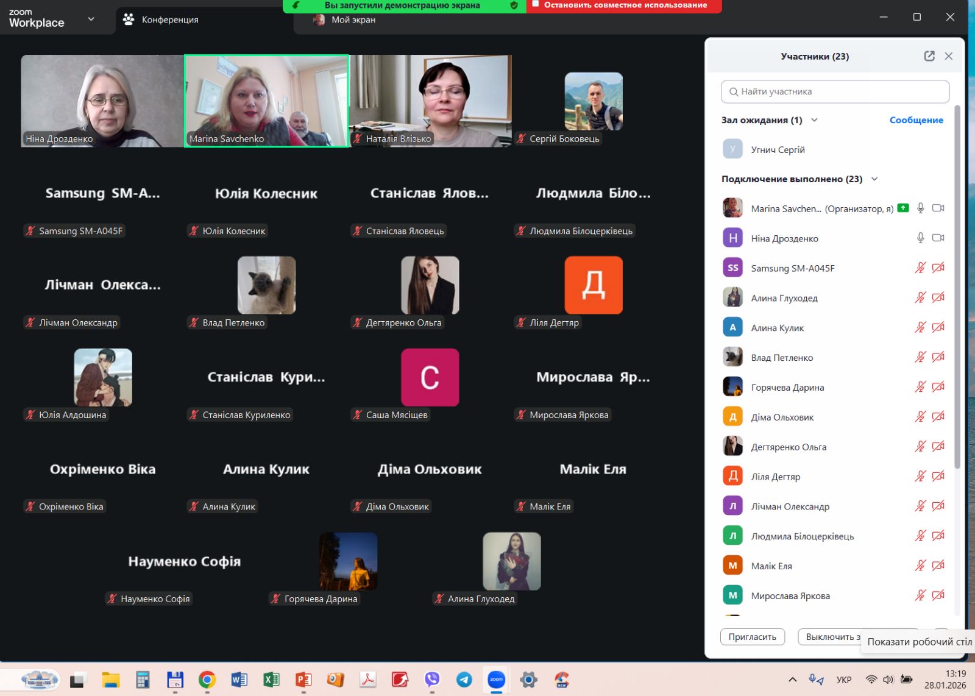The height and width of the screenshot is (696, 975).
Task: Open Zoom Workplace dropdown menu
Action: click(91, 19)
